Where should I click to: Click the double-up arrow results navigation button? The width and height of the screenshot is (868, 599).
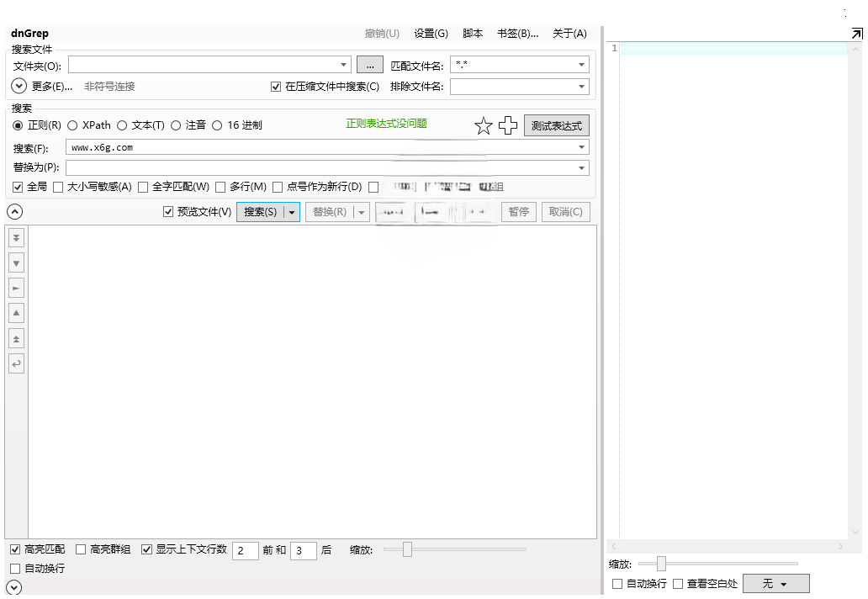(17, 338)
